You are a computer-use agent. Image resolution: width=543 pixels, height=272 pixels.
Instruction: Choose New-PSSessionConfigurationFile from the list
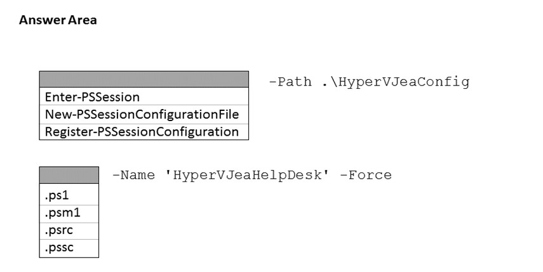tap(142, 114)
